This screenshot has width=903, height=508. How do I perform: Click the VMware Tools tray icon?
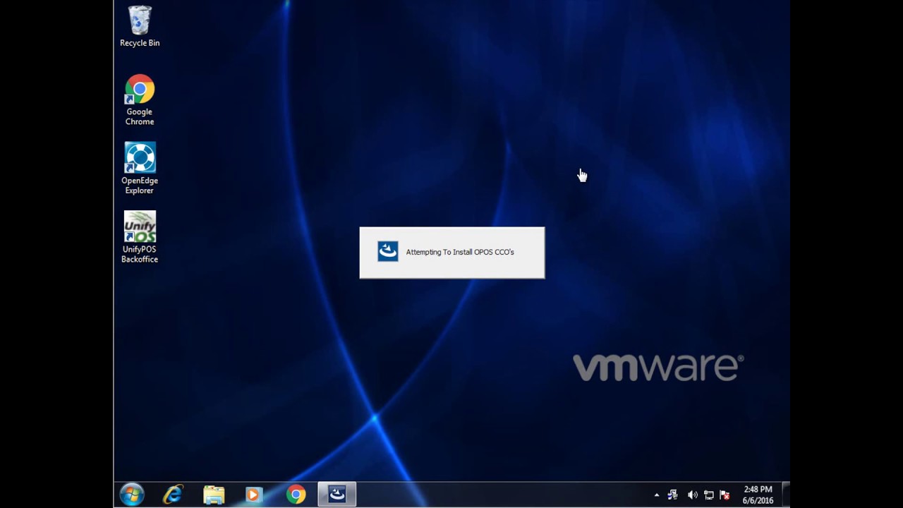(x=673, y=495)
